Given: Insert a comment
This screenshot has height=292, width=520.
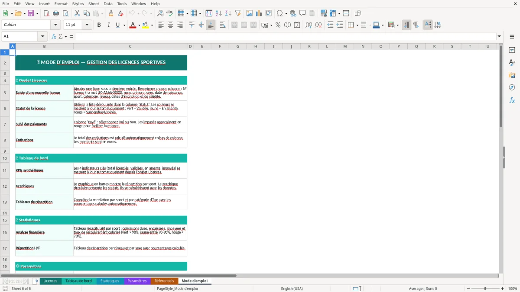Looking at the screenshot, I should point(302,13).
